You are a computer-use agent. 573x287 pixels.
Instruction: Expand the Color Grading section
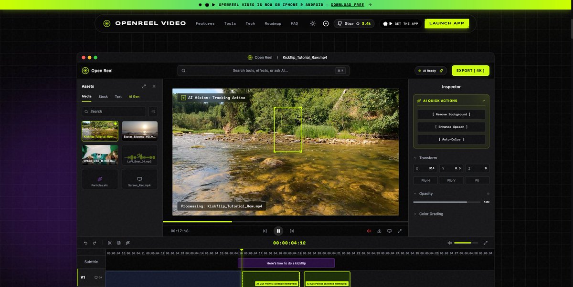pos(415,214)
